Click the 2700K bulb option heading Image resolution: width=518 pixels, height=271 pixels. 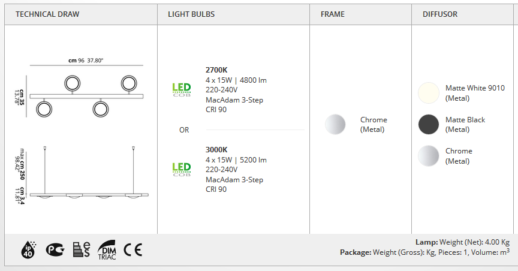(216, 70)
